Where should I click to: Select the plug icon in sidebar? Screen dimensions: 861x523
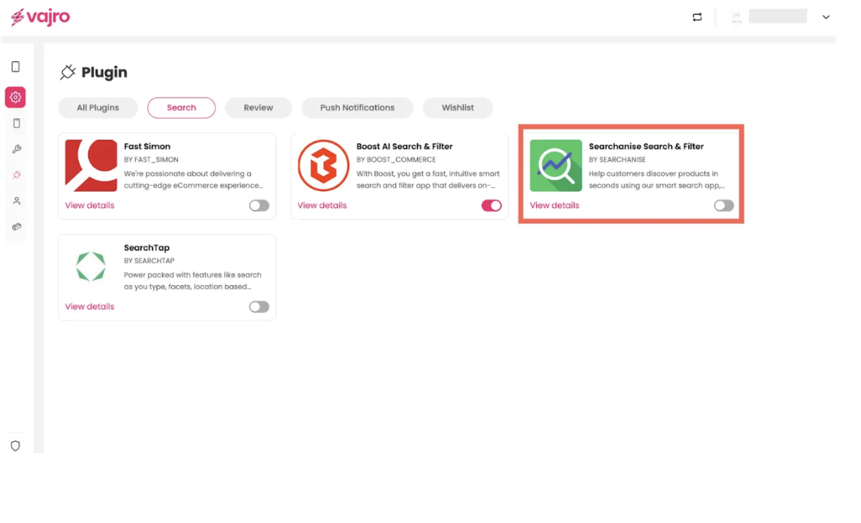click(16, 175)
